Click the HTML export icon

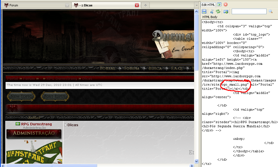tap(226, 11)
